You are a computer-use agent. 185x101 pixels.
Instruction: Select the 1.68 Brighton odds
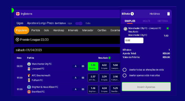(93, 89)
